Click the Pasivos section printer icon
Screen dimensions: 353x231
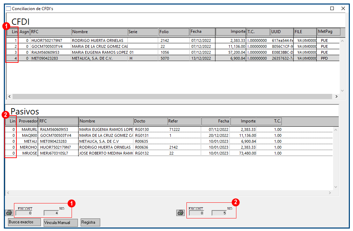click(180, 213)
